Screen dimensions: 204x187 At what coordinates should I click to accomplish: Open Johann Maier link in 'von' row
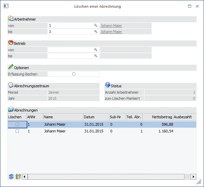(x=111, y=26)
